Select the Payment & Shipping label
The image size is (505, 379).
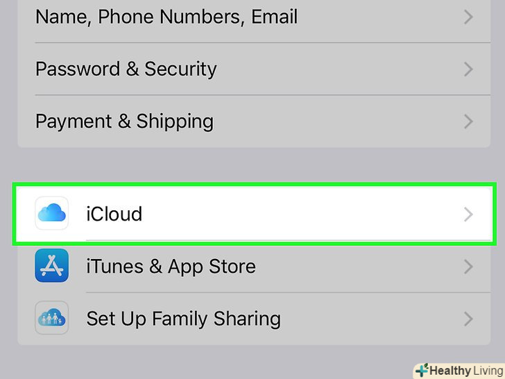124,121
